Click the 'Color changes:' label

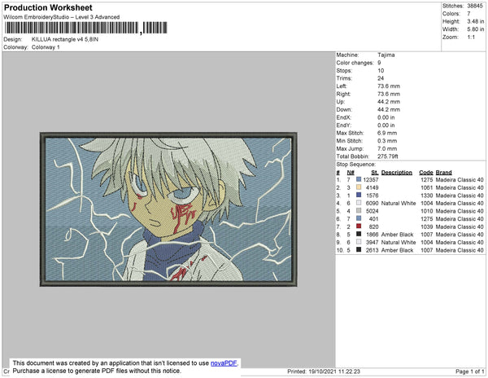[355, 63]
